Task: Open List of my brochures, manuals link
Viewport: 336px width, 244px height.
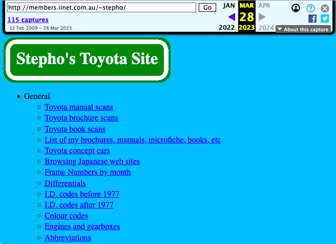Action: (x=133, y=140)
